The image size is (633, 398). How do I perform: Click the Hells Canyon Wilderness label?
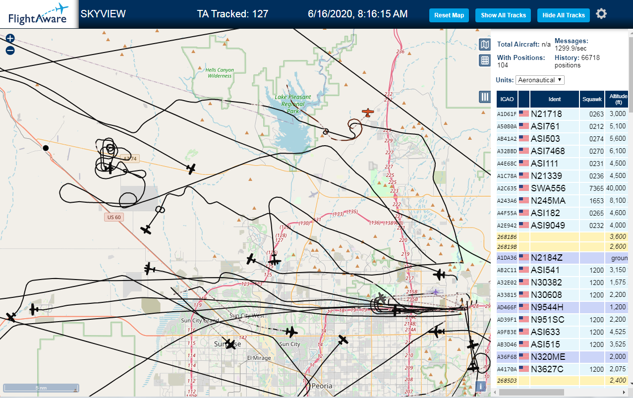click(x=221, y=73)
